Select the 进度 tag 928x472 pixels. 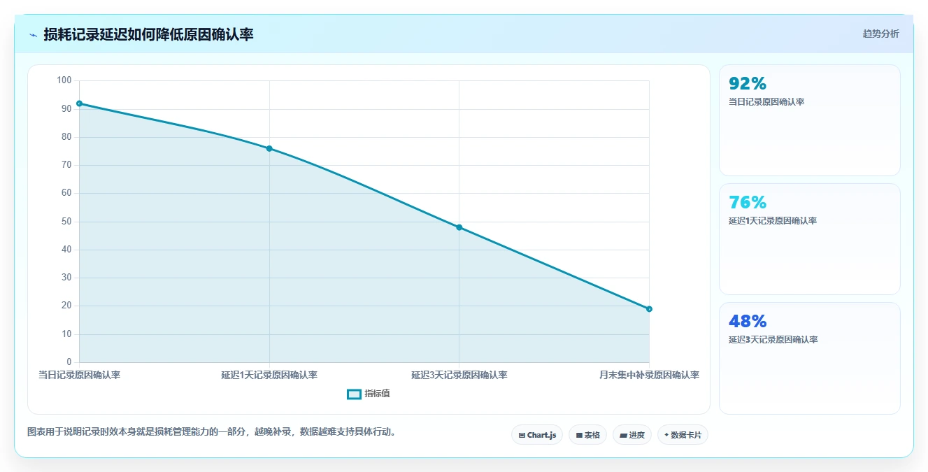point(632,435)
